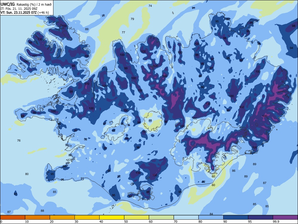Image resolution: width=298 pixels, height=224 pixels.
Task: Select the "(+46 h)" forecast offset text
Action: pyautogui.click(x=43, y=13)
